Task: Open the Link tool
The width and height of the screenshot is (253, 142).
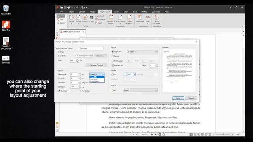Action: [147, 19]
